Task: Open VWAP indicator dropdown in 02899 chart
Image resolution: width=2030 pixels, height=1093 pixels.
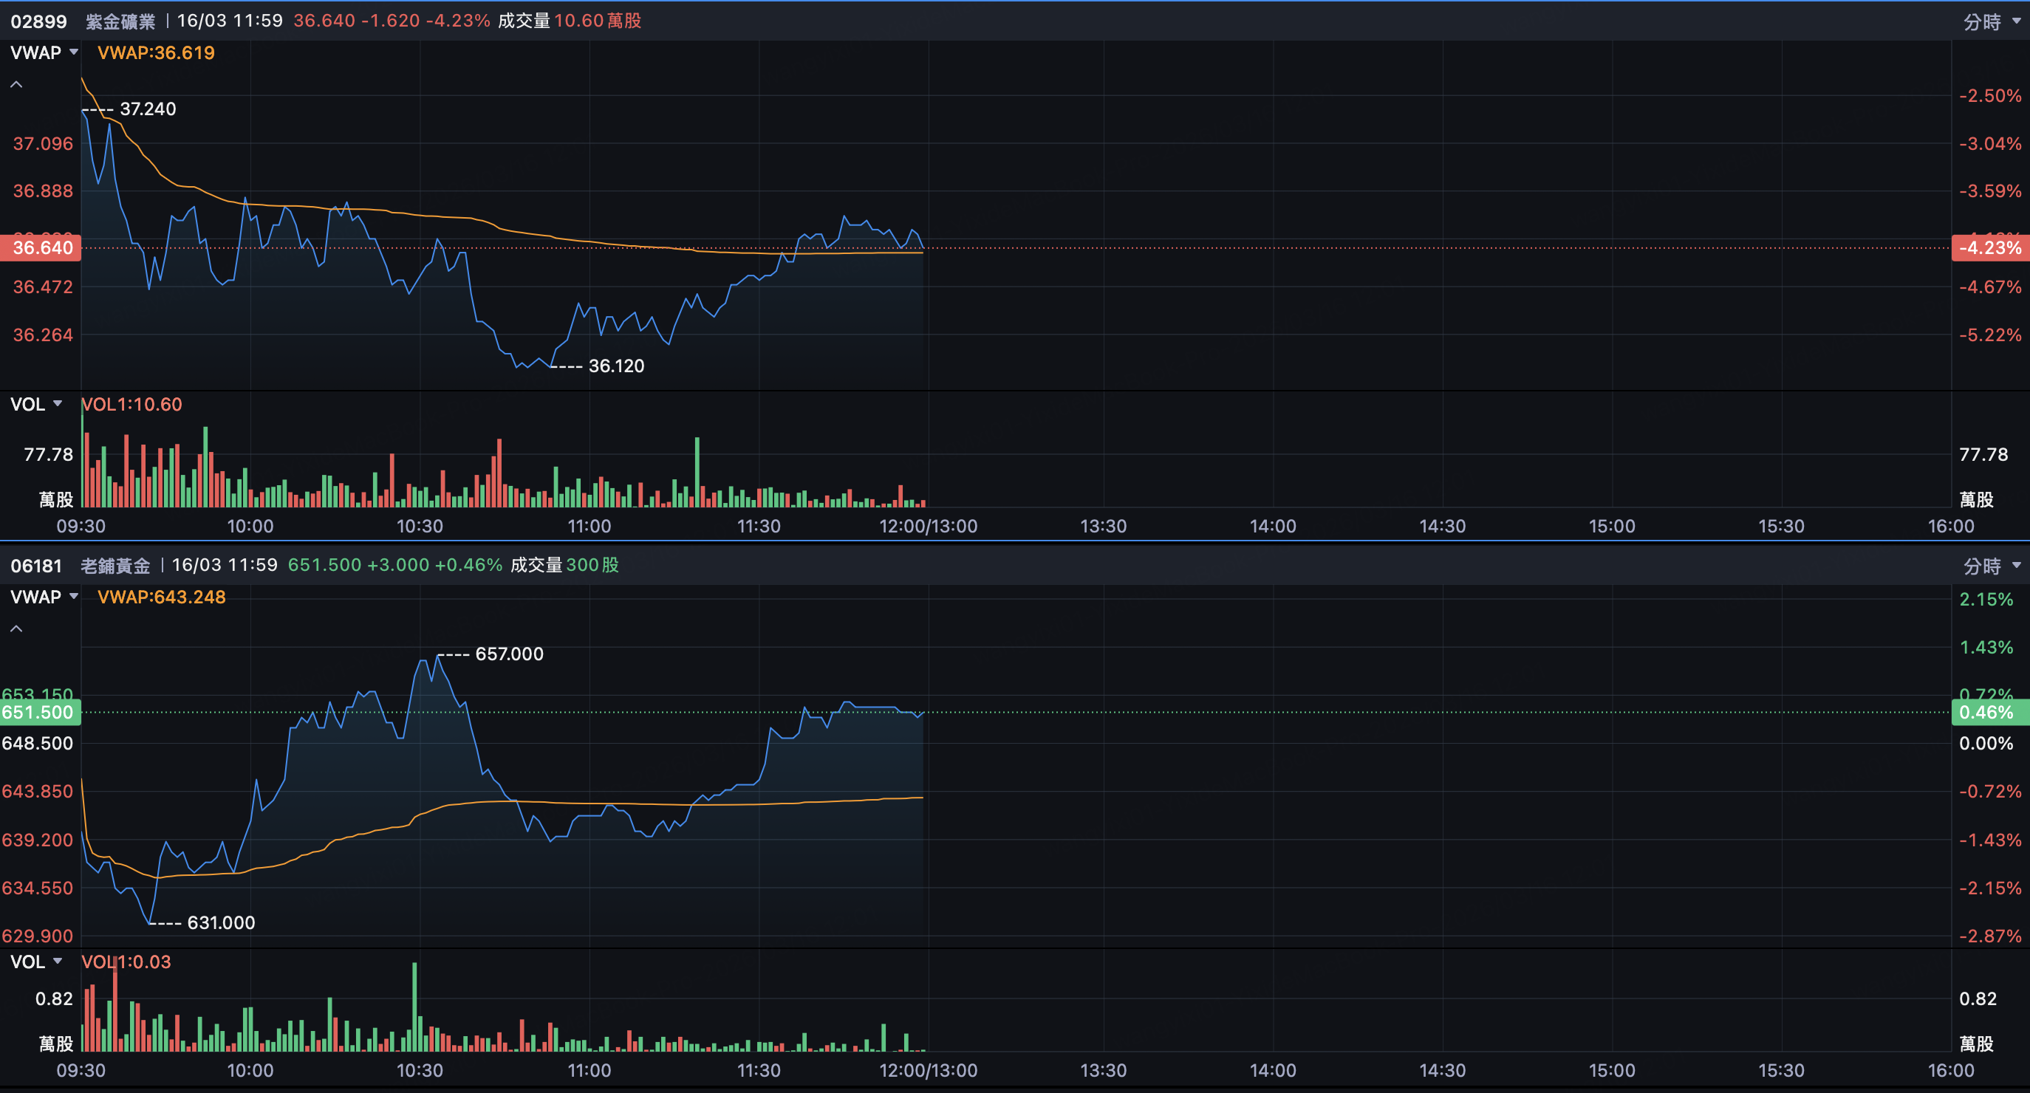Action: [x=44, y=52]
